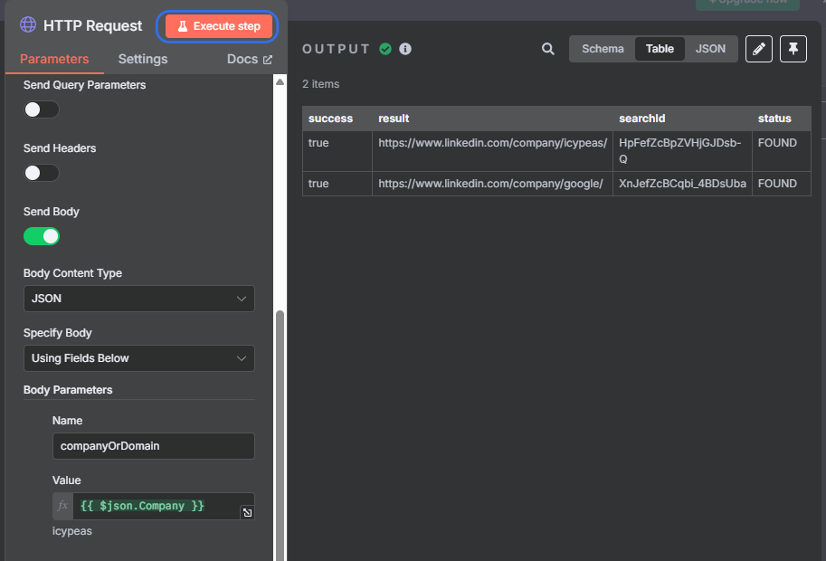Screen dimensions: 826x561
Task: Switch output view to Table
Action: pyautogui.click(x=660, y=49)
